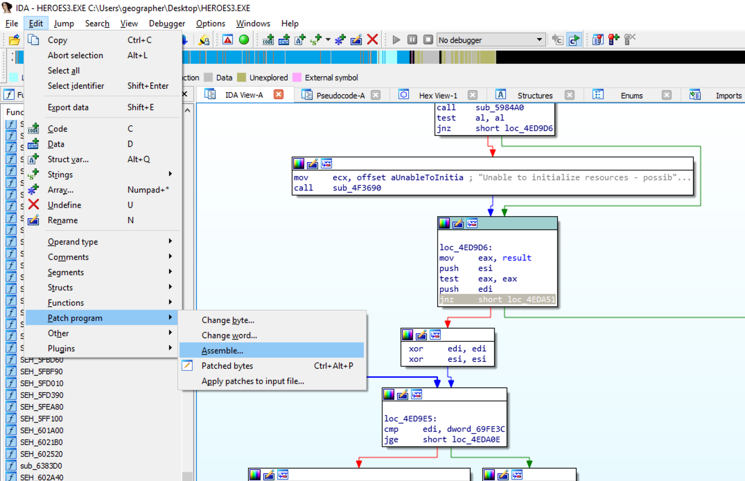Open the No debugger dropdown
The height and width of the screenshot is (481, 745).
click(539, 40)
